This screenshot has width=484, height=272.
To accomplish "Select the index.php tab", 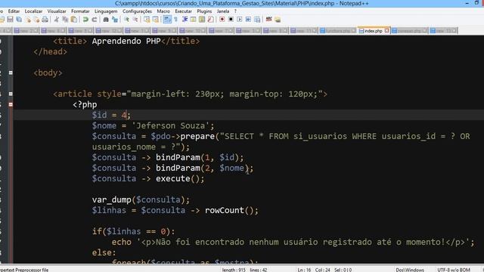I will click(373, 31).
